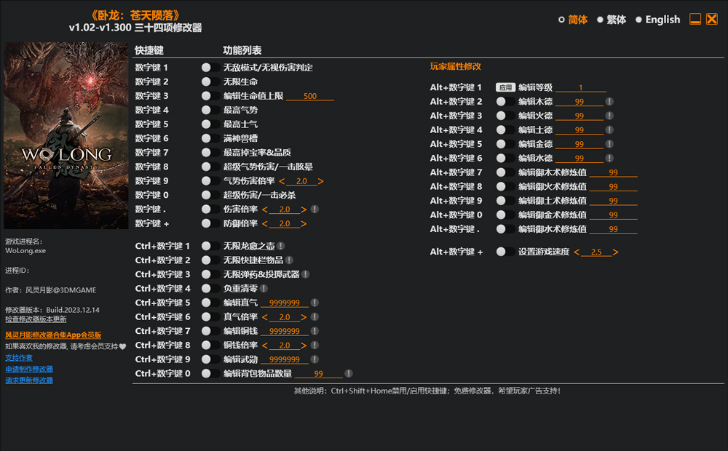The width and height of the screenshot is (728, 451).
Task: Decrease 伤害倍率 with left arrow
Action: [265, 209]
